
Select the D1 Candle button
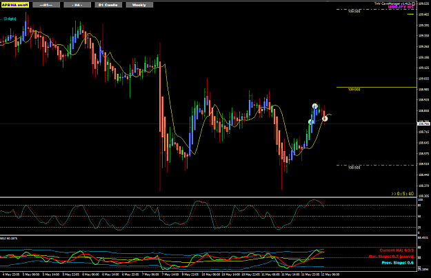point(108,5)
